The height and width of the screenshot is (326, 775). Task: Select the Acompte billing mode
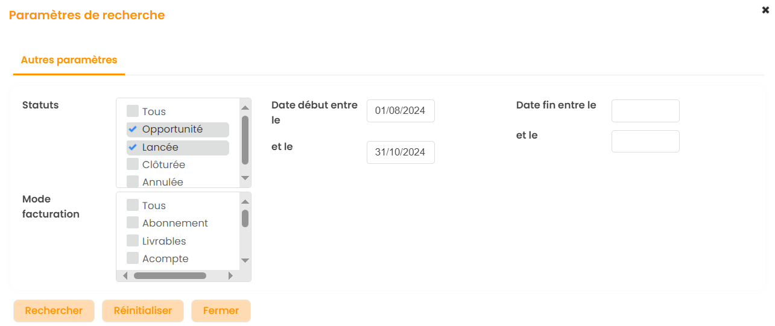133,259
